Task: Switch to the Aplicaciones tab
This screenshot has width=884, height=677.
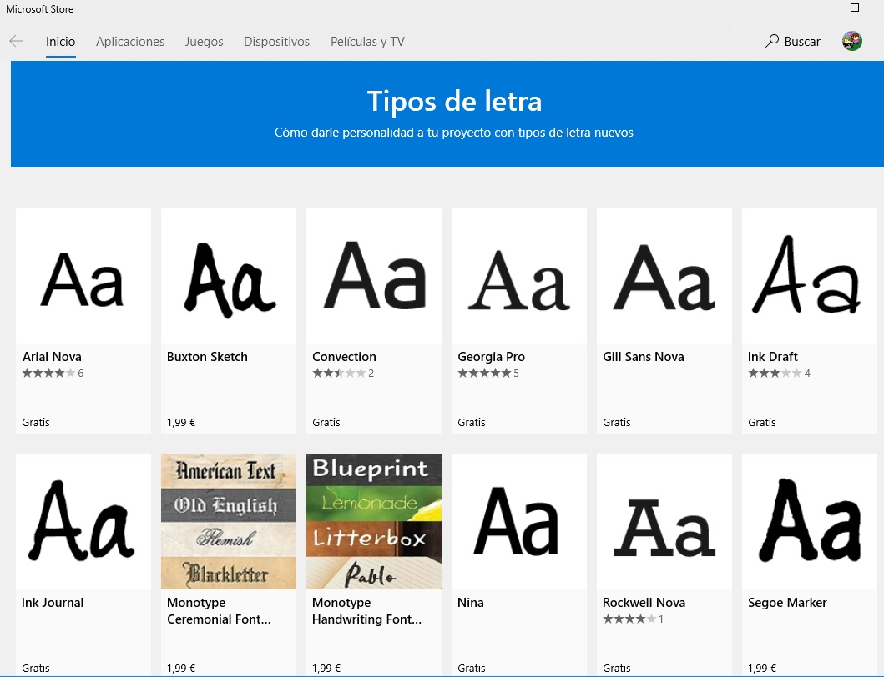Action: tap(130, 42)
